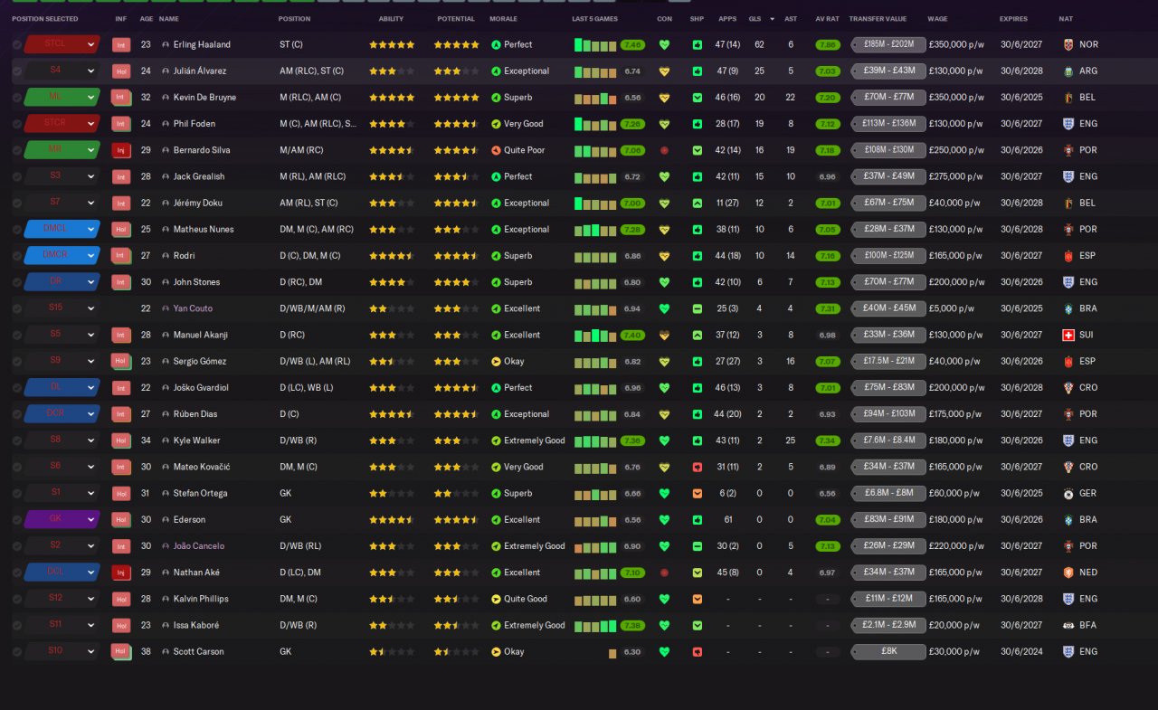Tick the selection circle for Phil Foden's row
Image resolution: width=1158 pixels, height=710 pixels.
pyautogui.click(x=17, y=124)
